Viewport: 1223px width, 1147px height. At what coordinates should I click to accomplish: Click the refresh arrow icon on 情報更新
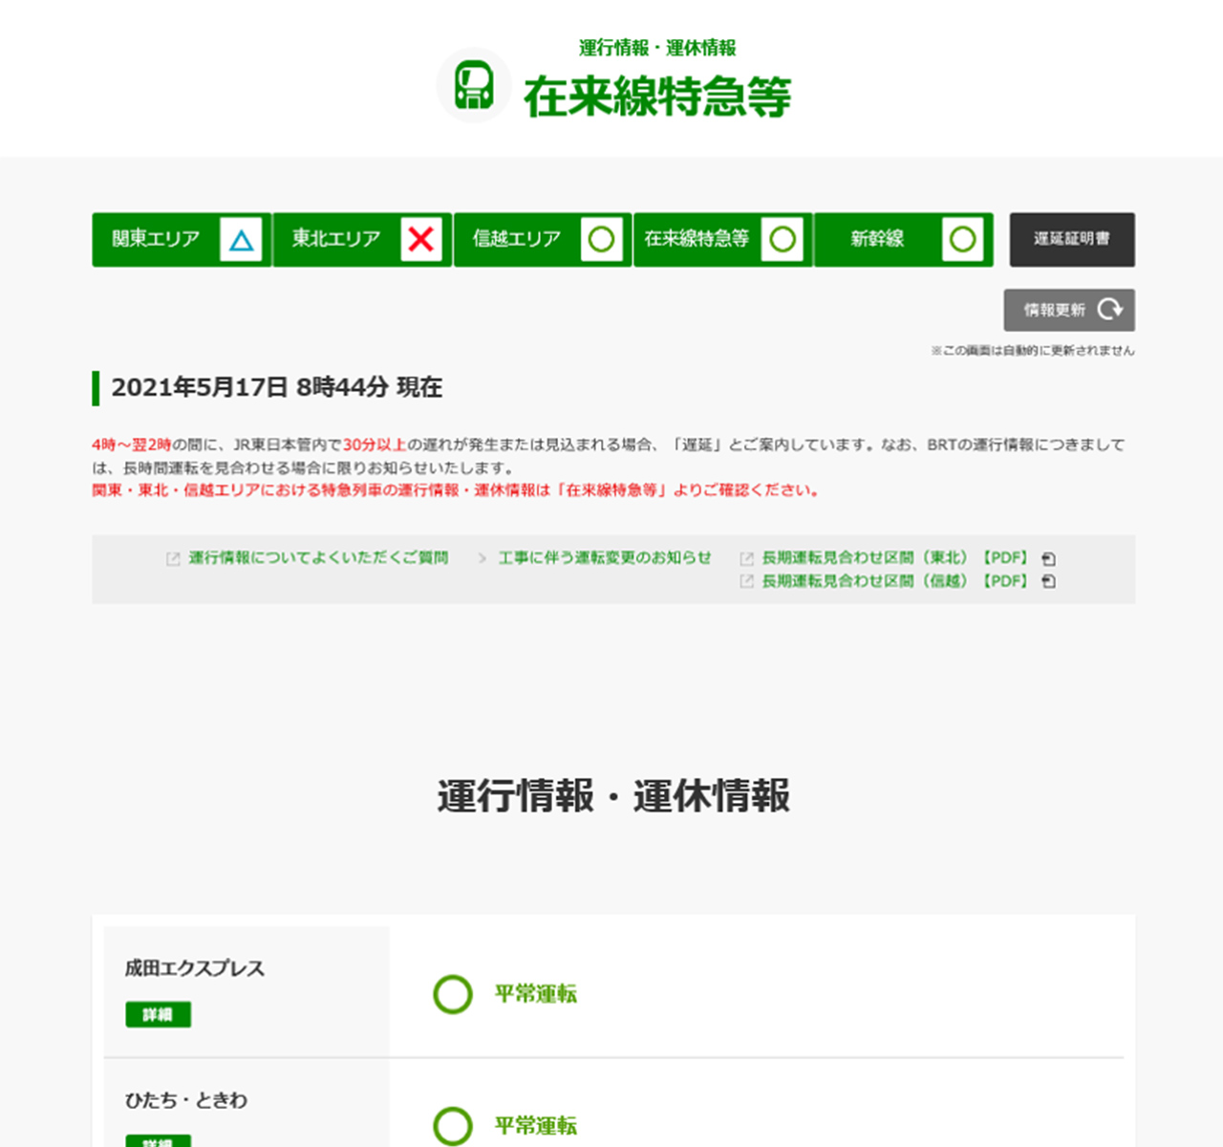click(x=1110, y=310)
